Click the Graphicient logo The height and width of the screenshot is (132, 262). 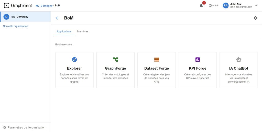click(18, 5)
